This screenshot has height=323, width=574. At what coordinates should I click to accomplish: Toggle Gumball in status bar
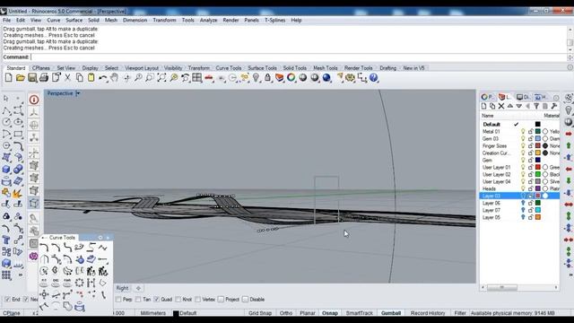(x=391, y=313)
